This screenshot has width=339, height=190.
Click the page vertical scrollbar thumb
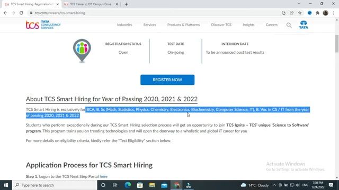click(x=337, y=43)
